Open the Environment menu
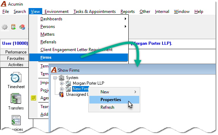 [x=57, y=12]
